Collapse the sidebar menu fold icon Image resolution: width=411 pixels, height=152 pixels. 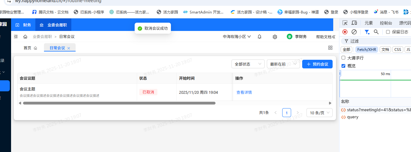[x=16, y=37]
